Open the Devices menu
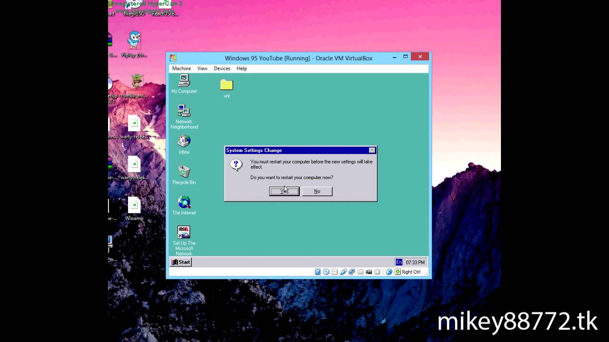This screenshot has height=342, width=609. tap(222, 68)
